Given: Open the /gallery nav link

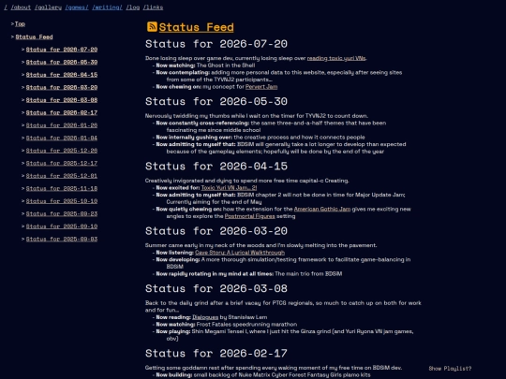Looking at the screenshot, I should click(48, 7).
